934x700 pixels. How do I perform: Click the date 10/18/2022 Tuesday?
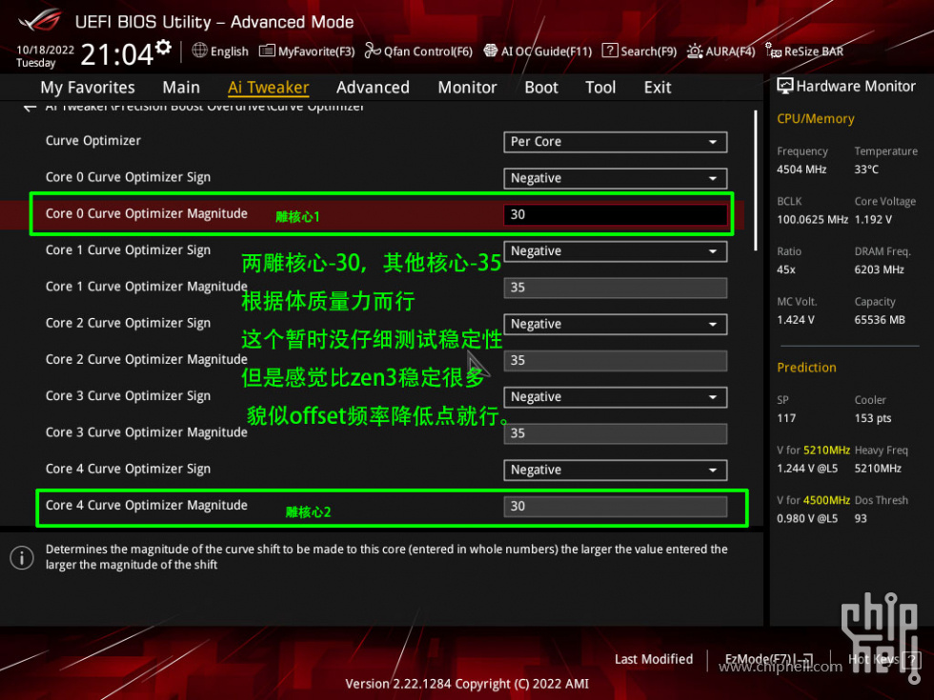pos(45,56)
